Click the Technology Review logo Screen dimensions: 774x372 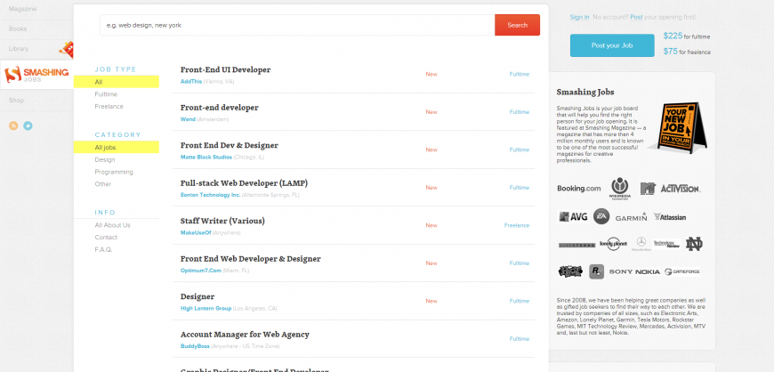pos(666,244)
